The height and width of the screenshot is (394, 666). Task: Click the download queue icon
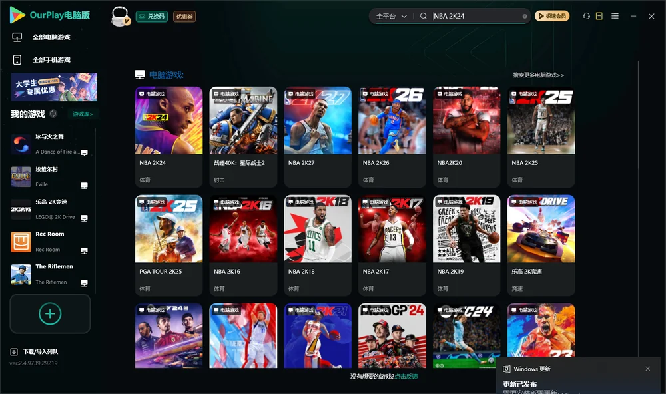[x=14, y=351]
